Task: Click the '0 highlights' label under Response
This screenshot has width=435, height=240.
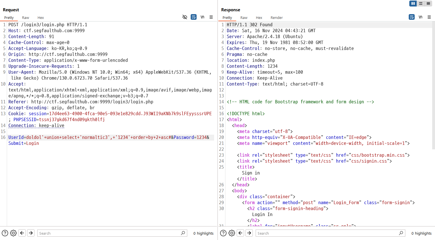Action: pyautogui.click(x=421, y=233)
